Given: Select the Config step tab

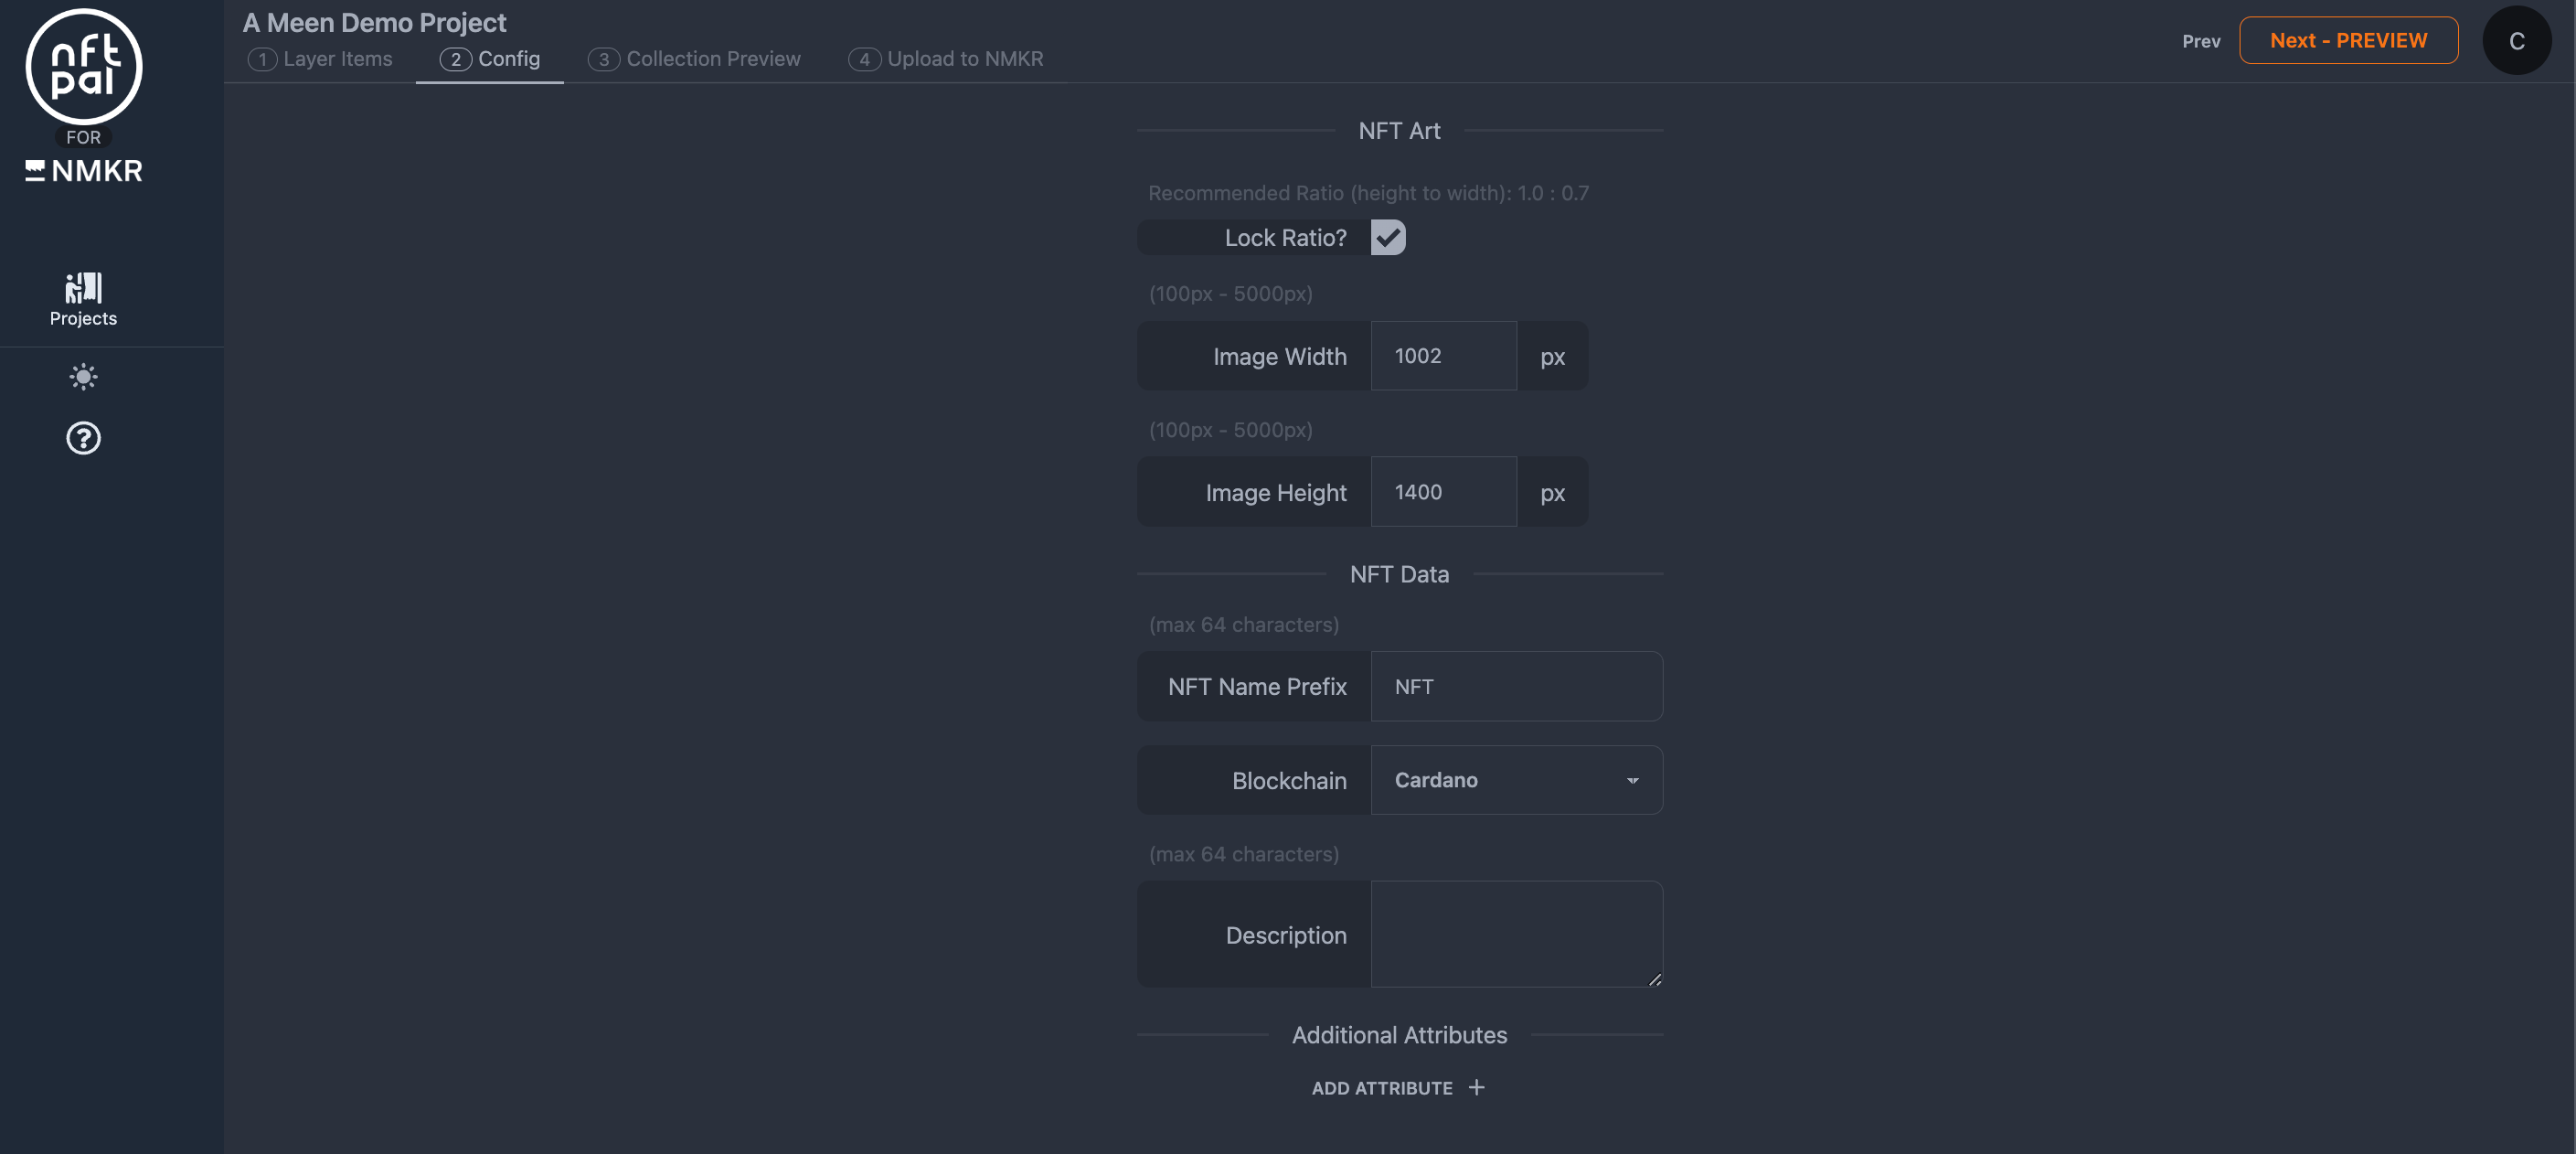Looking at the screenshot, I should click(x=490, y=59).
